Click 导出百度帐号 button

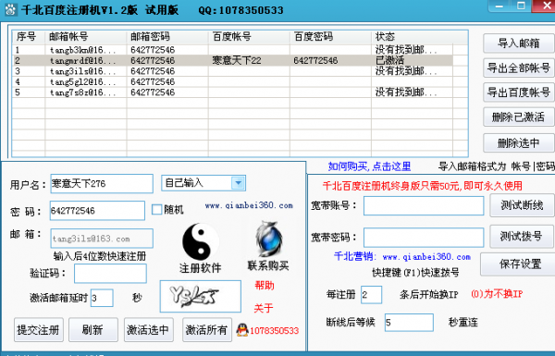click(x=519, y=92)
